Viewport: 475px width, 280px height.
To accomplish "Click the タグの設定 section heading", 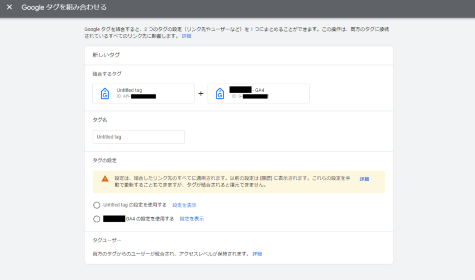I will (x=105, y=161).
